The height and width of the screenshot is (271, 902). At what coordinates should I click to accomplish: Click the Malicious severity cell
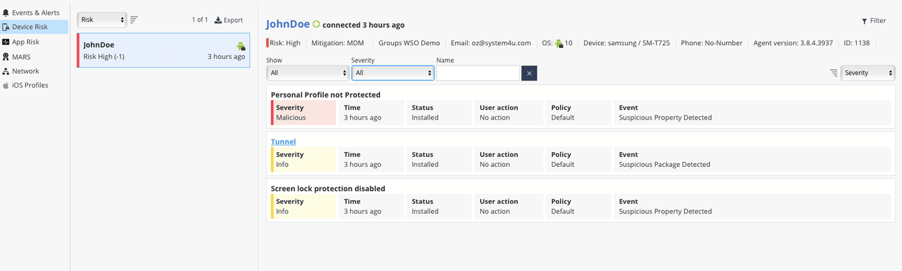(303, 113)
